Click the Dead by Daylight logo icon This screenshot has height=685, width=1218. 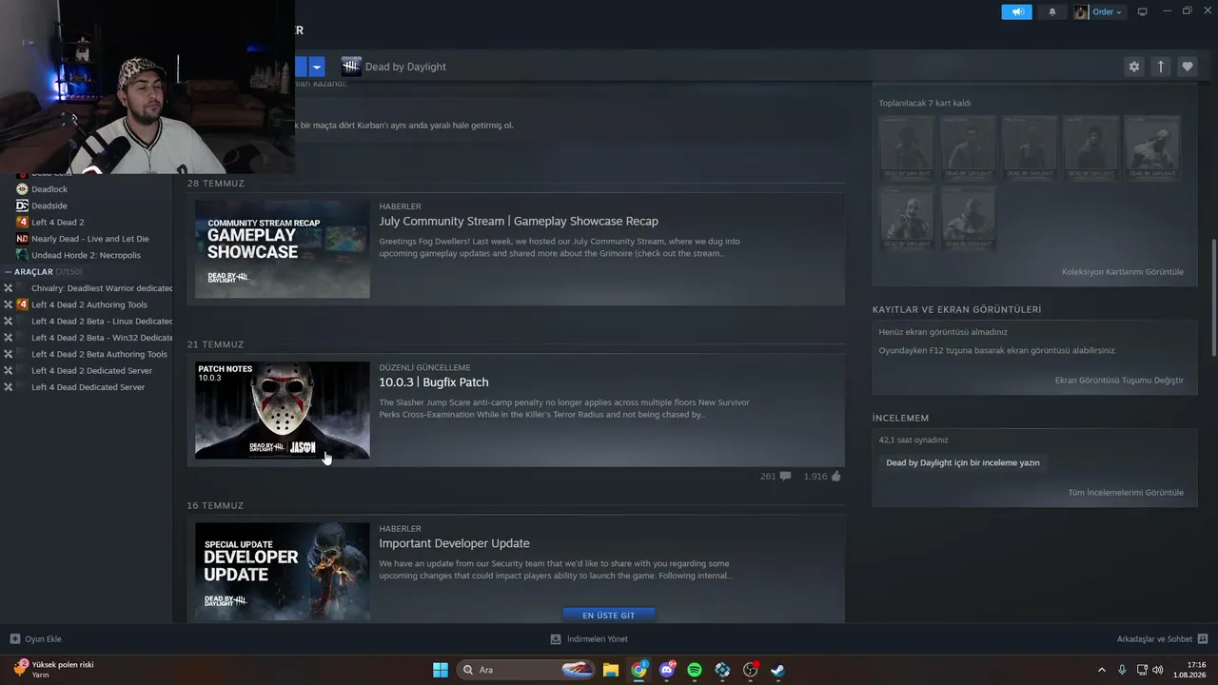click(x=351, y=67)
